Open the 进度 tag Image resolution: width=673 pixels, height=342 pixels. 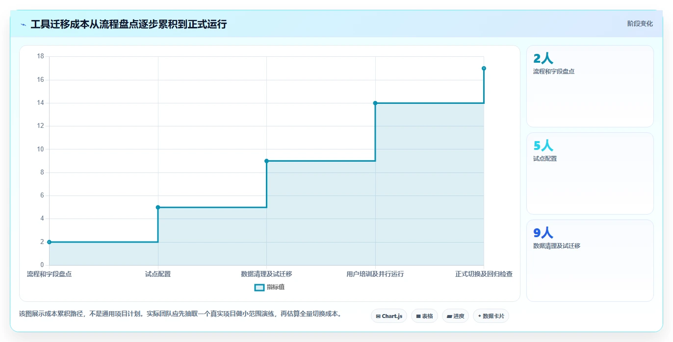pos(455,316)
